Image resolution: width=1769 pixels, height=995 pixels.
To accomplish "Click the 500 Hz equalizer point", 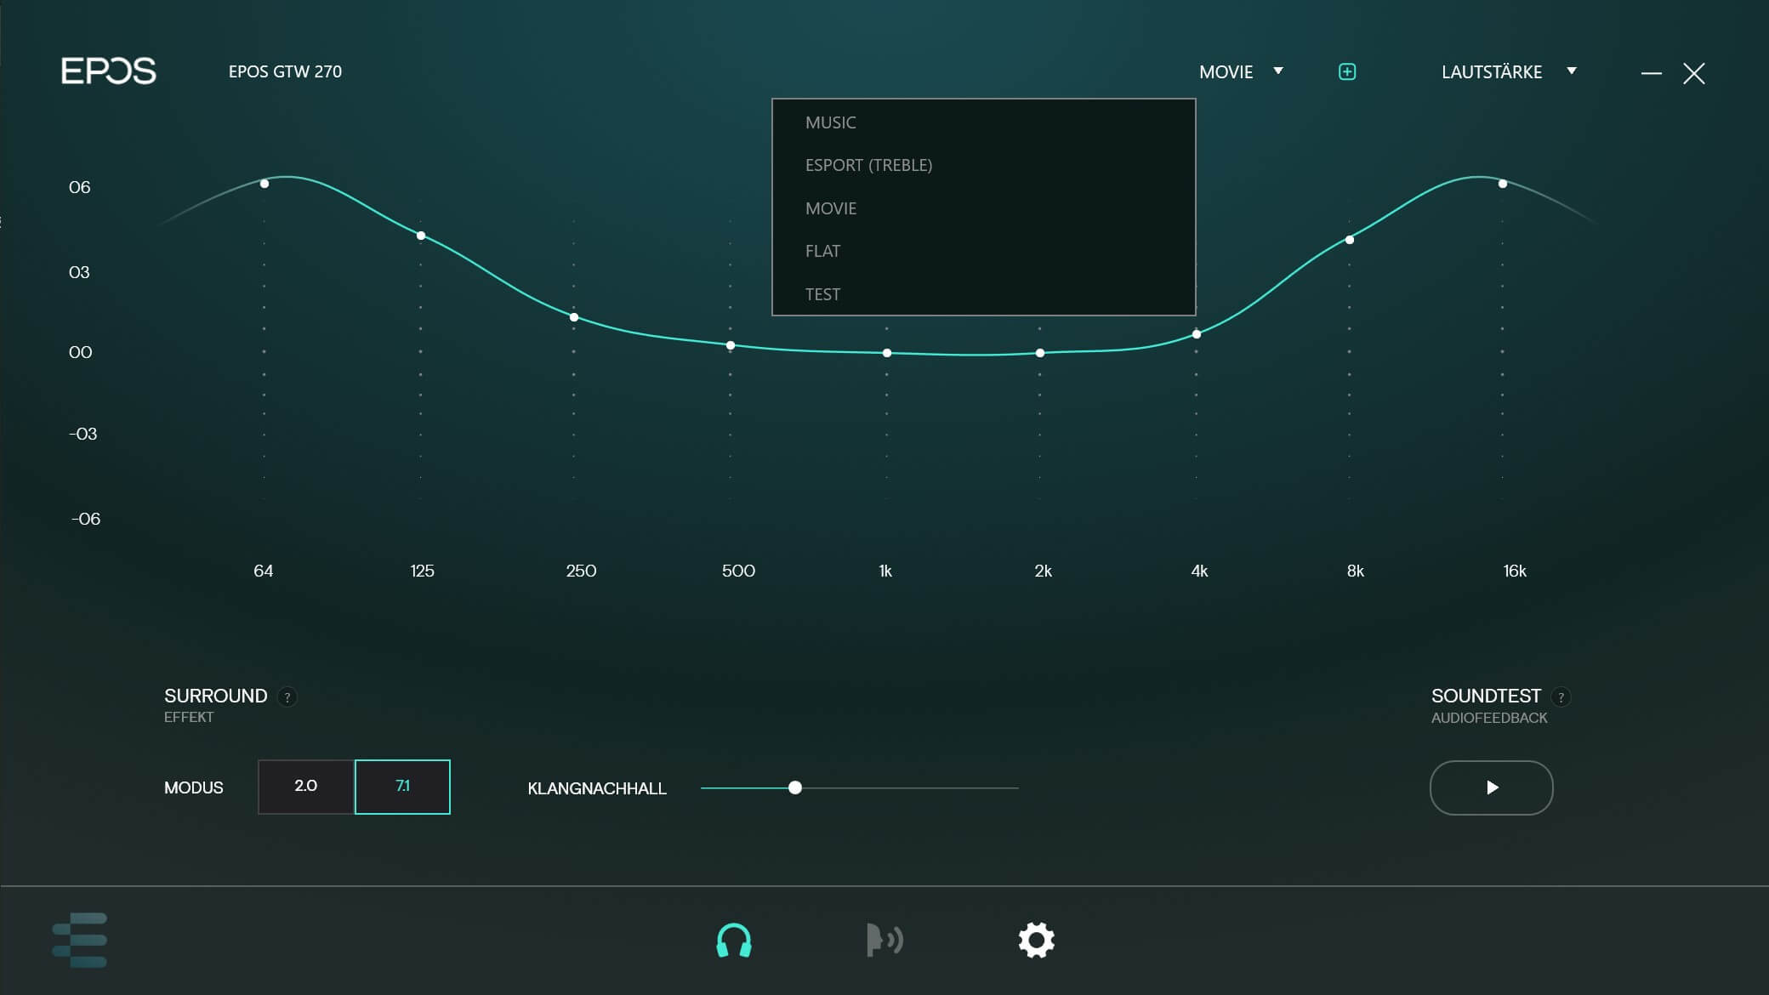I will [x=731, y=345].
